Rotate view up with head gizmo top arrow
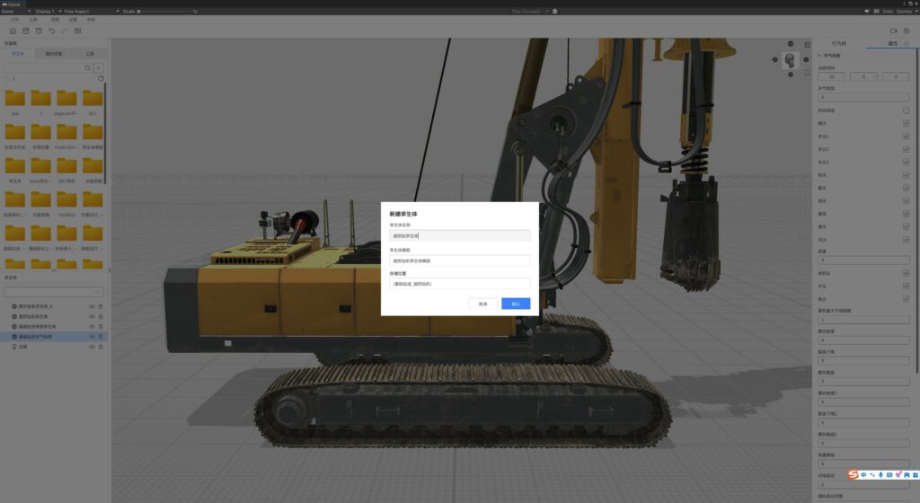 pos(791,44)
